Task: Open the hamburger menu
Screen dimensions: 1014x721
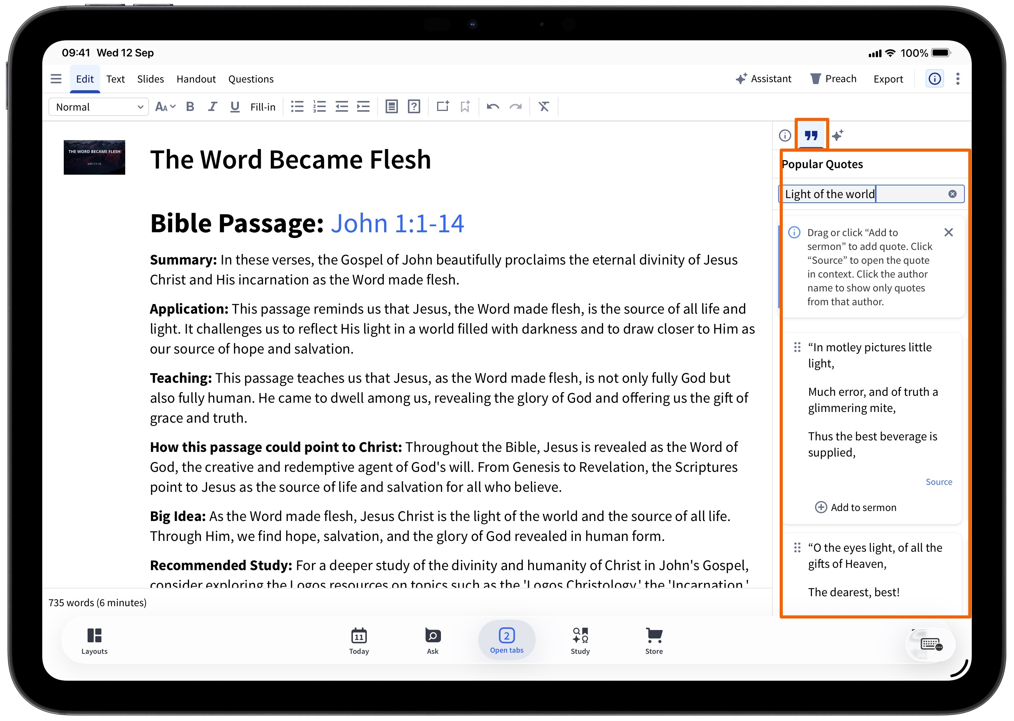Action: (x=56, y=79)
